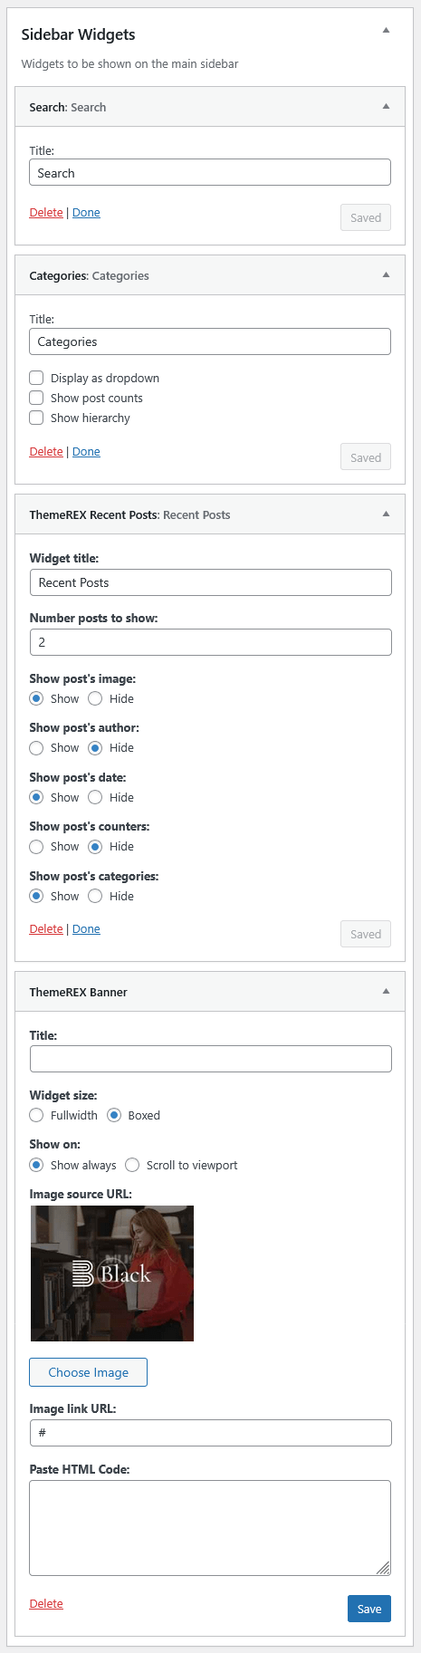This screenshot has width=421, height=1653.
Task: Collapse the Sidebar Widgets panel arrow
Action: point(386,31)
